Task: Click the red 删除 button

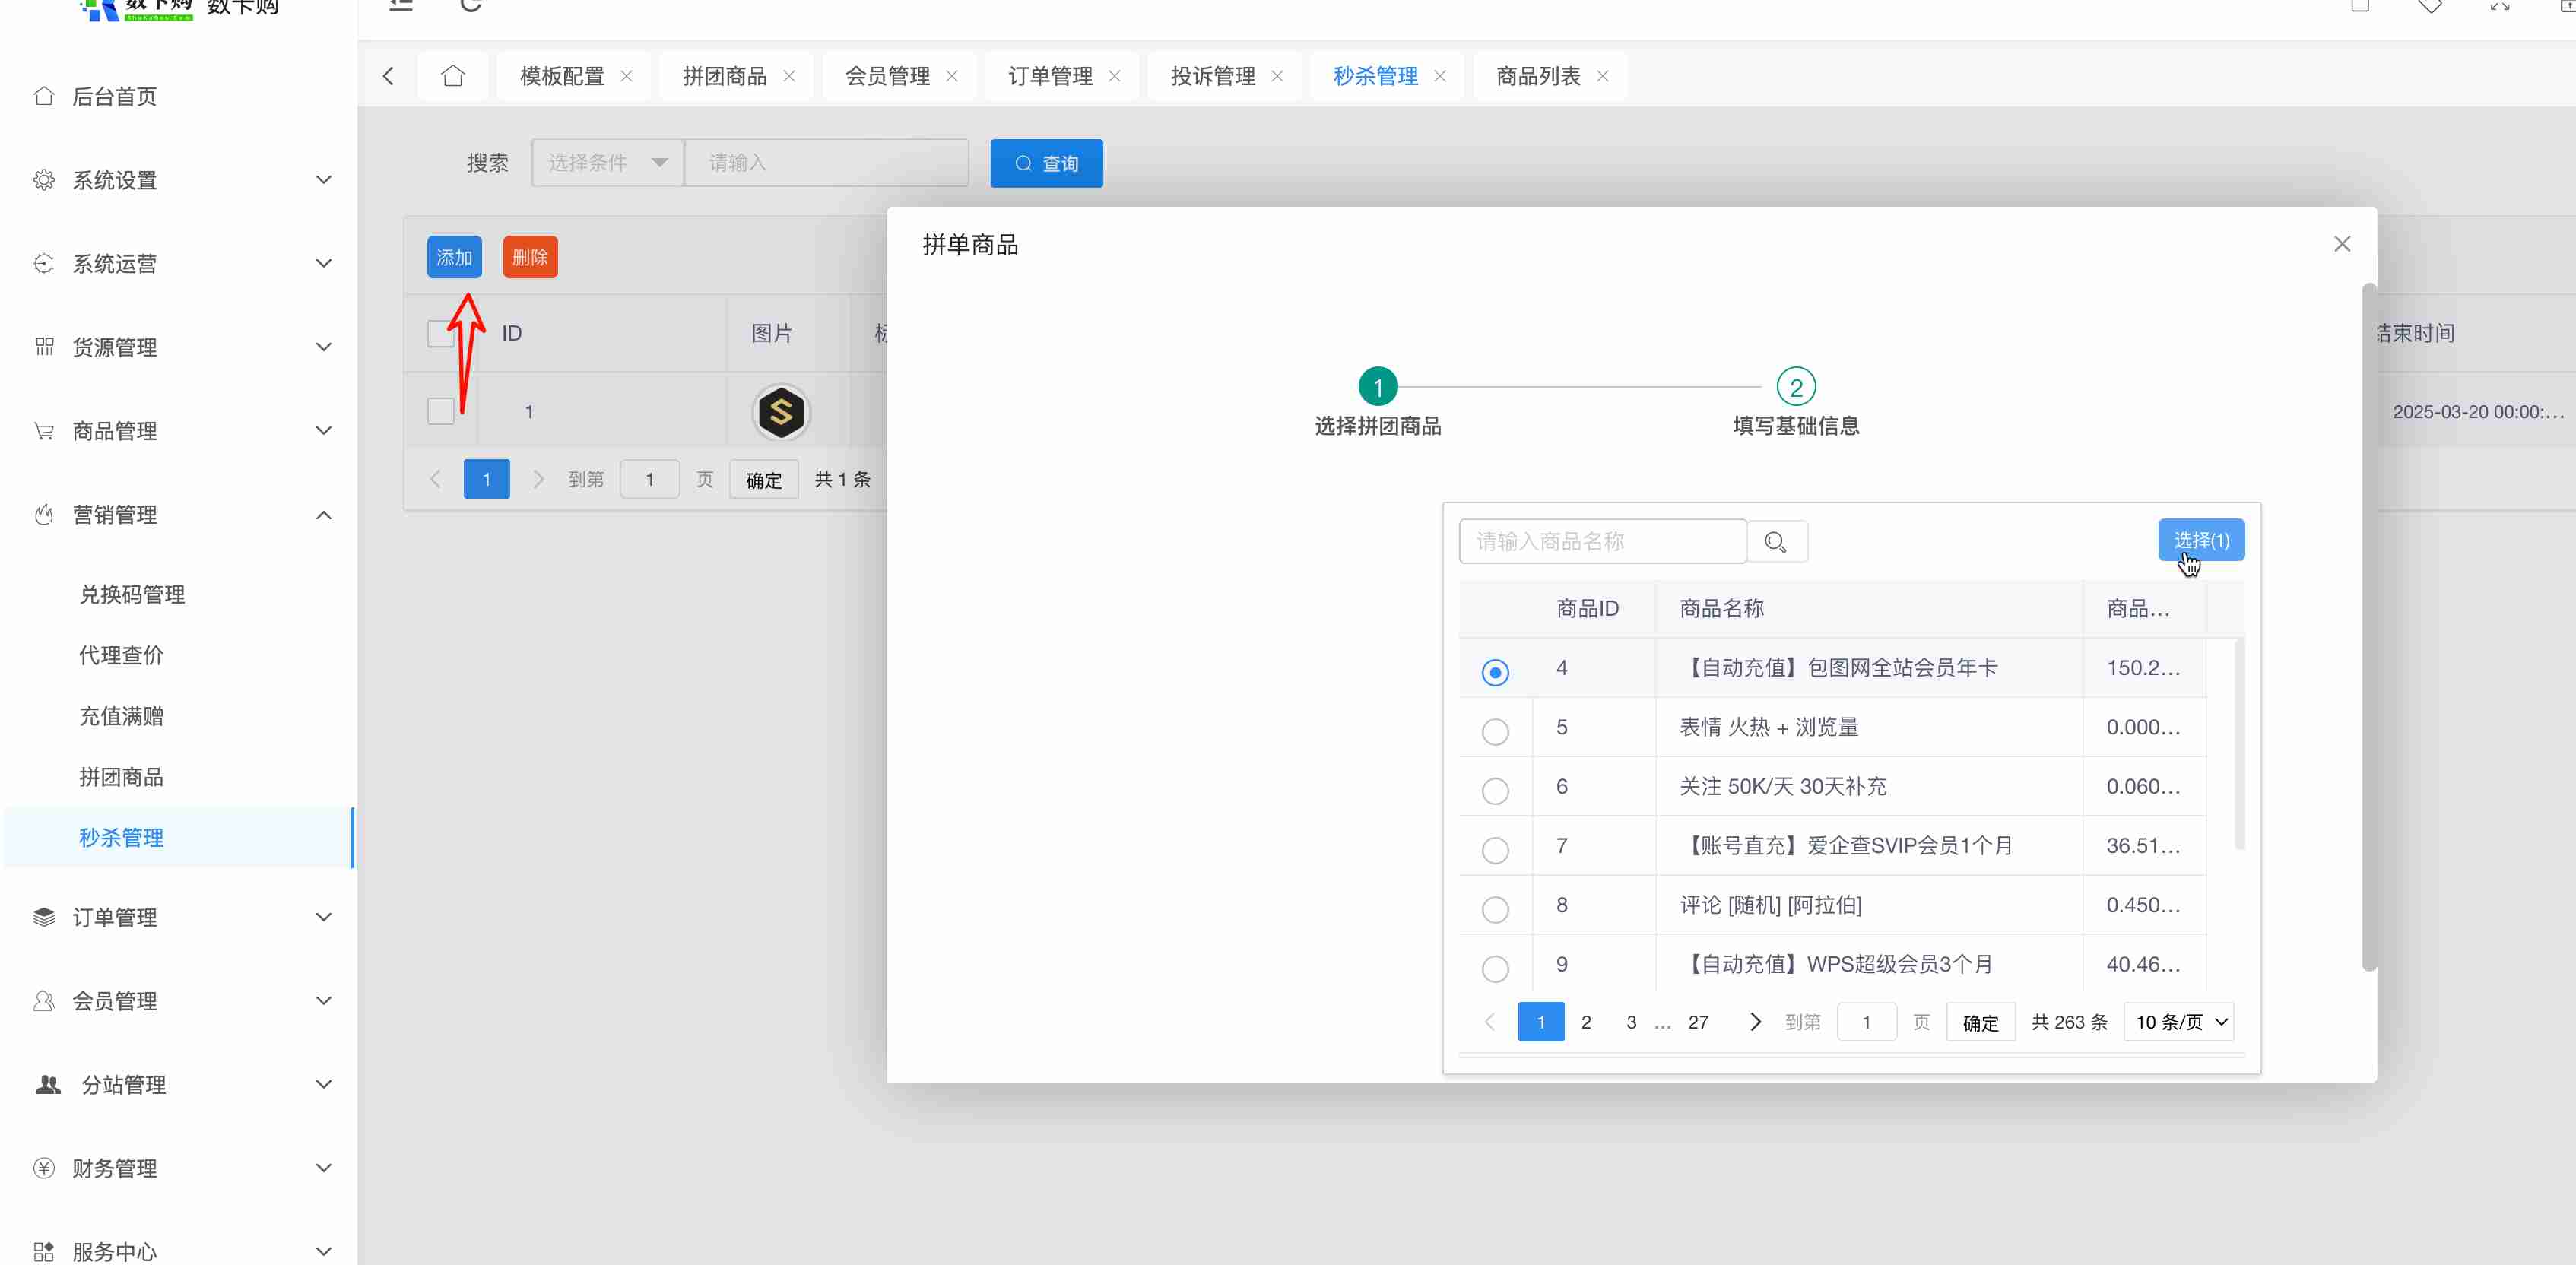Action: point(529,257)
